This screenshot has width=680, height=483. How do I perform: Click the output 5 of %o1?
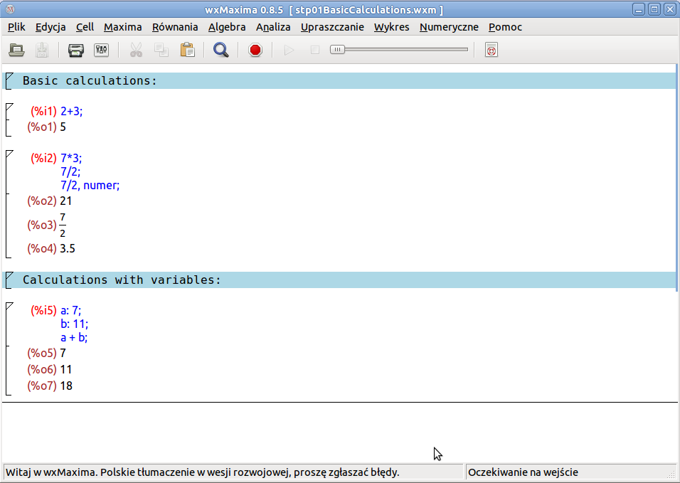coord(63,127)
